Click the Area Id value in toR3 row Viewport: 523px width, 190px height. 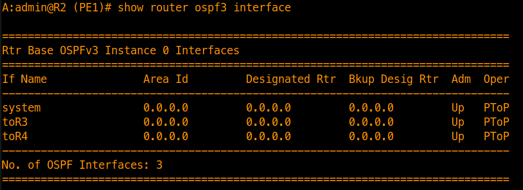pos(166,122)
